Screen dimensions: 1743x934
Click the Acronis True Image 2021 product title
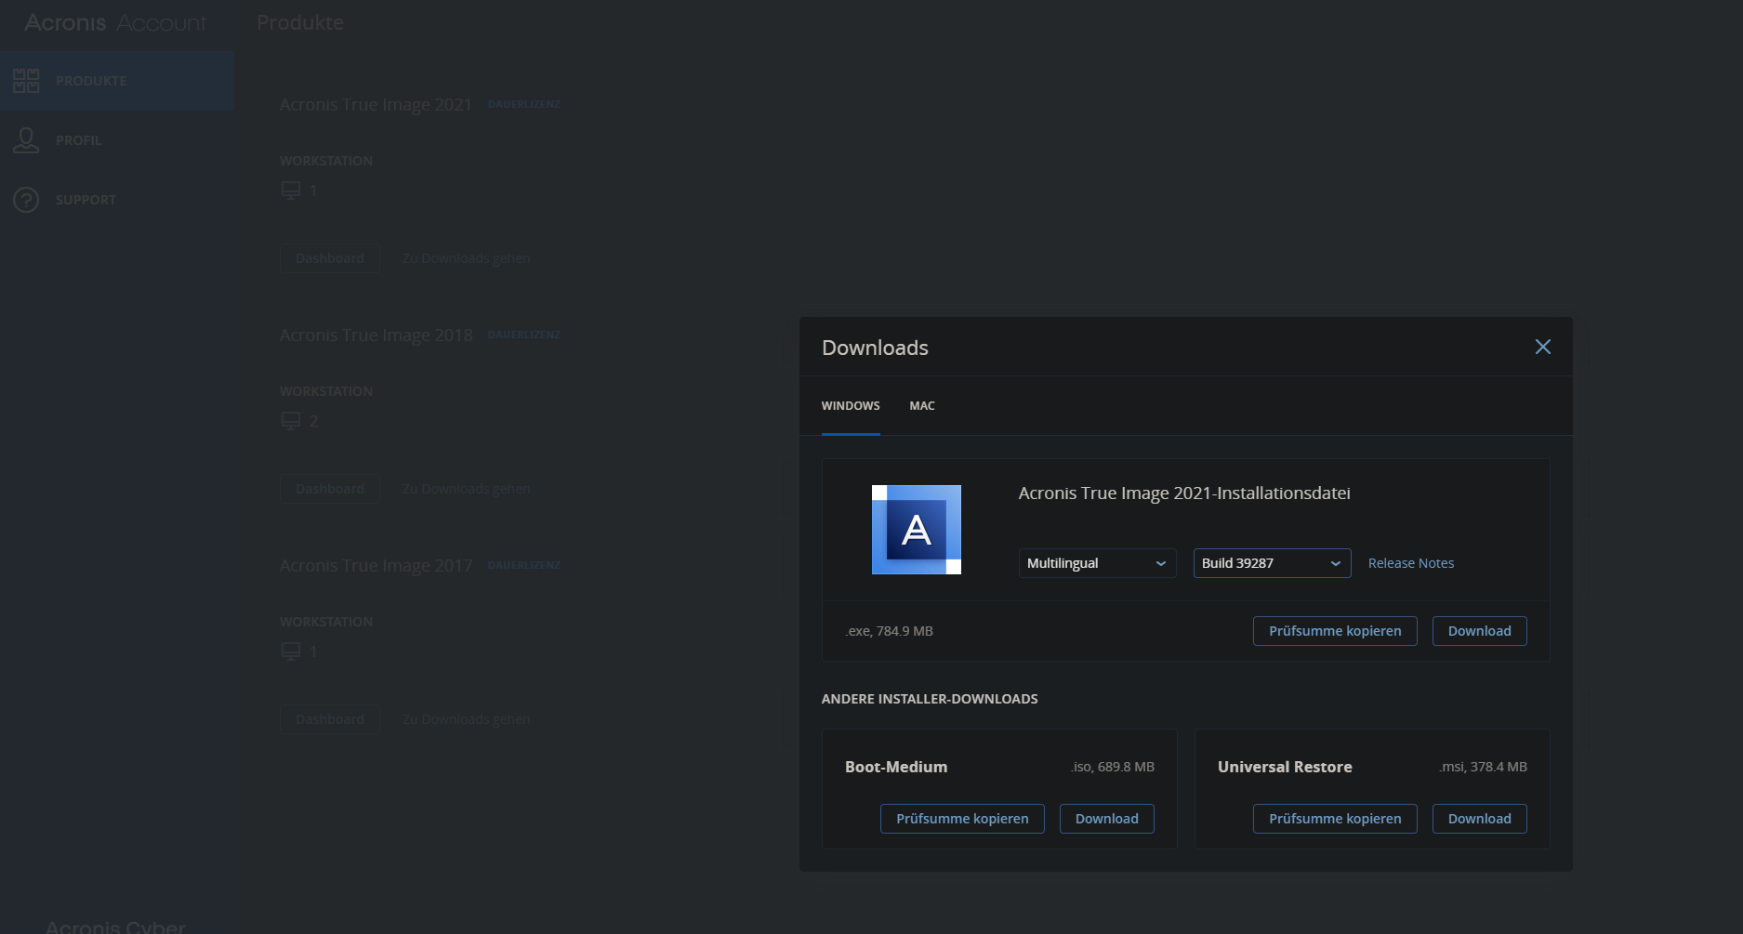tap(376, 105)
